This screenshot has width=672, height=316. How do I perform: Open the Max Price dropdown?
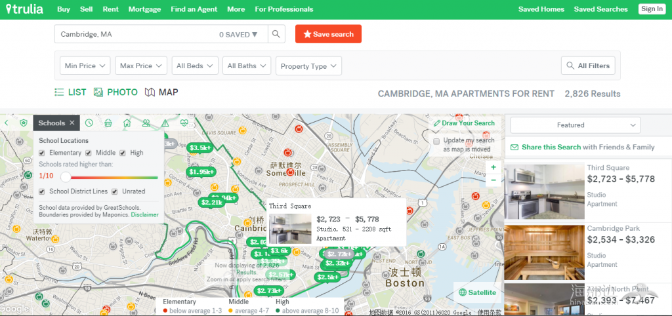coord(140,66)
